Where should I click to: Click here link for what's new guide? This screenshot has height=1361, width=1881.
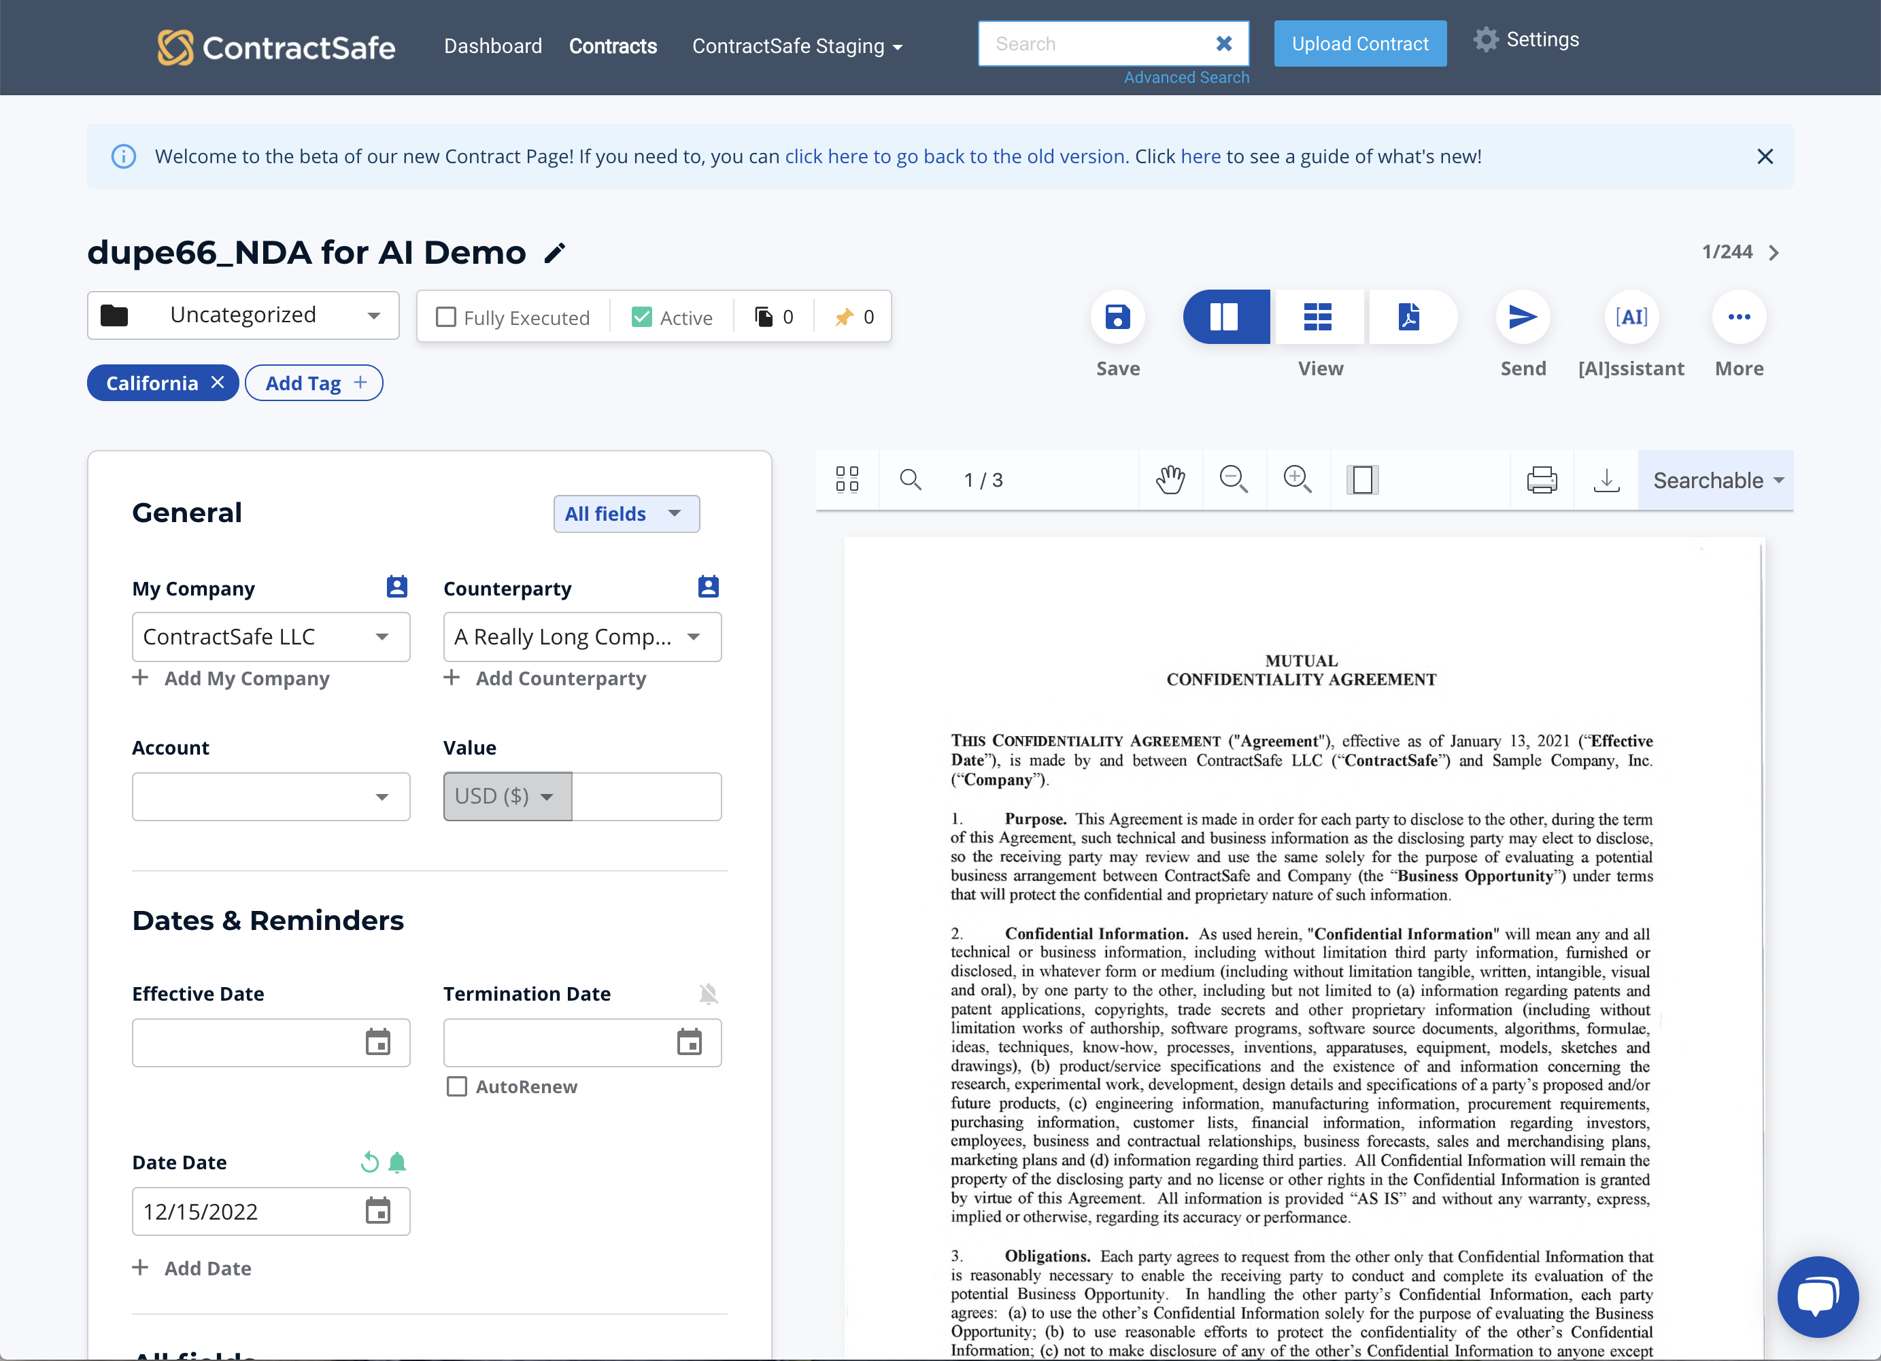click(x=1200, y=156)
